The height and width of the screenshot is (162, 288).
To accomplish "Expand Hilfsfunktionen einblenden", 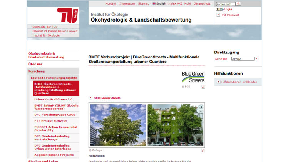I will pyautogui.click(x=219, y=82).
